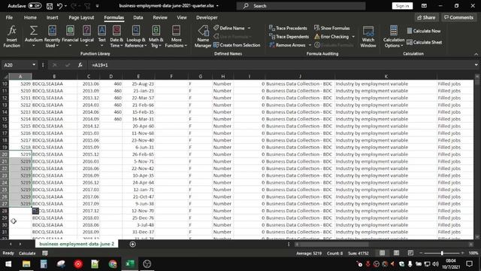The height and width of the screenshot is (271, 481).
Task: Click the Insert Function fx icon in formula bar
Action: [x=80, y=65]
